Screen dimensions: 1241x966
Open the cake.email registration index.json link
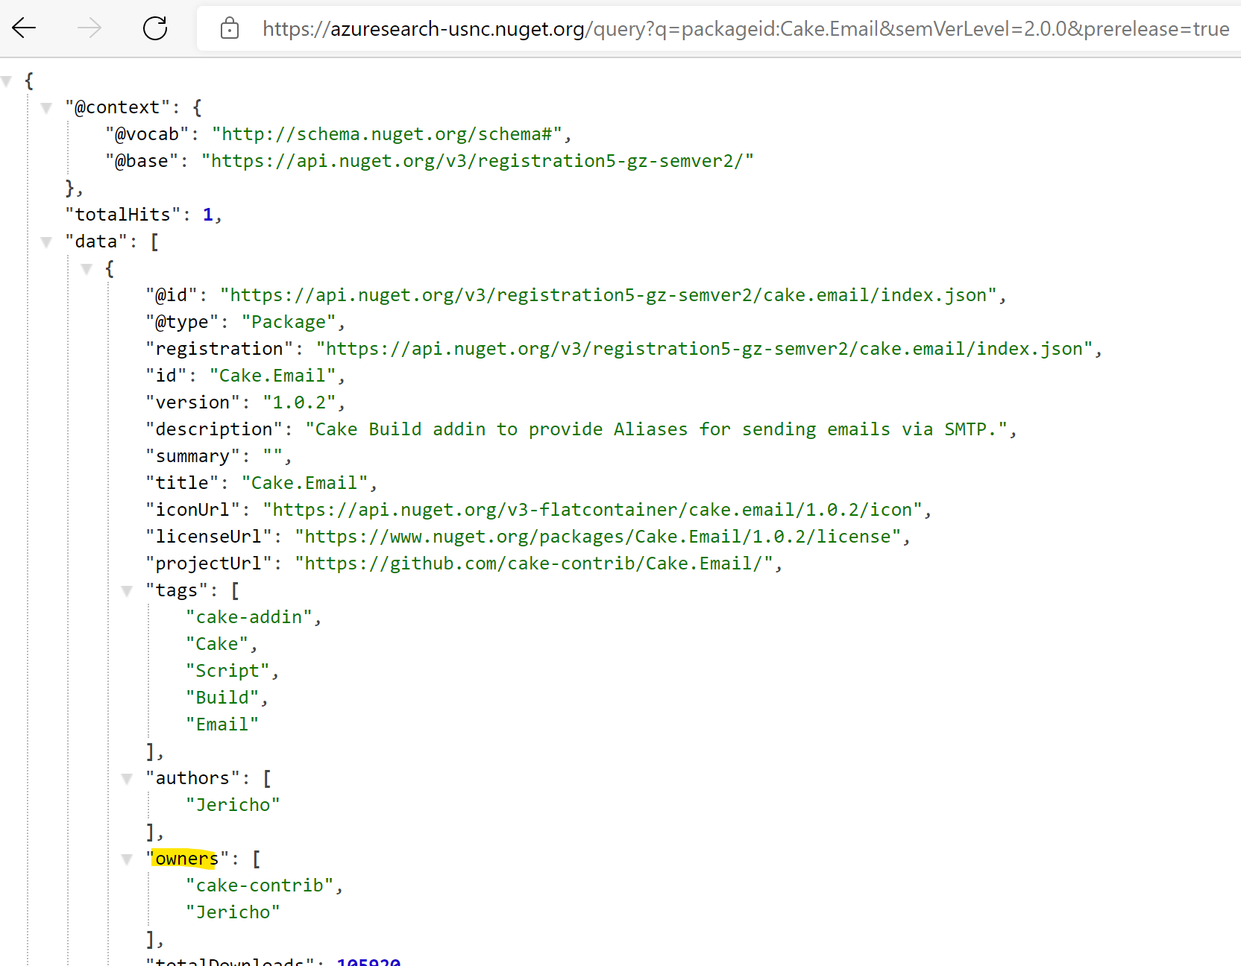point(612,294)
